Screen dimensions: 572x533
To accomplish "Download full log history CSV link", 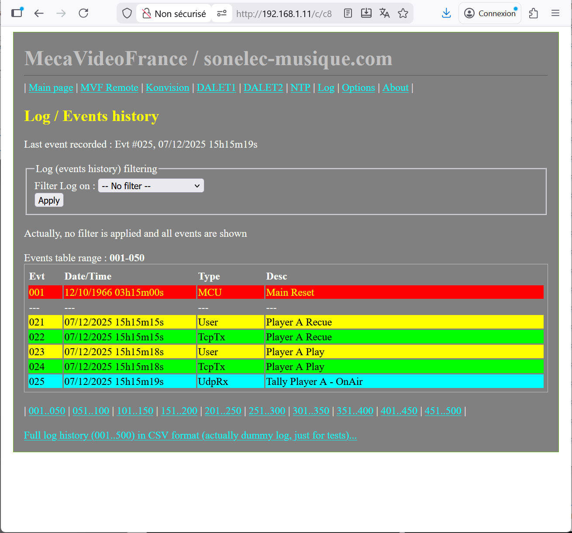I will pos(190,436).
